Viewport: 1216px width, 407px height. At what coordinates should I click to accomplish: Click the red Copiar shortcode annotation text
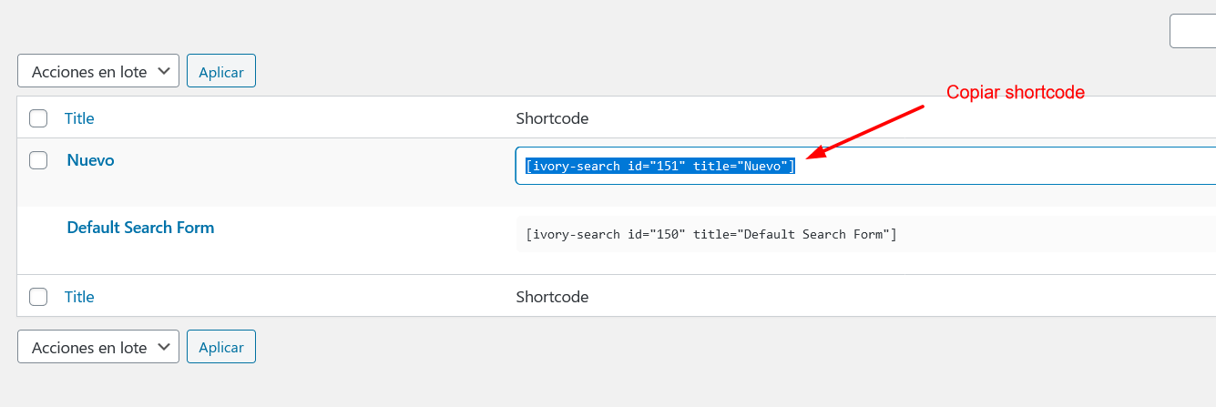click(x=1016, y=92)
